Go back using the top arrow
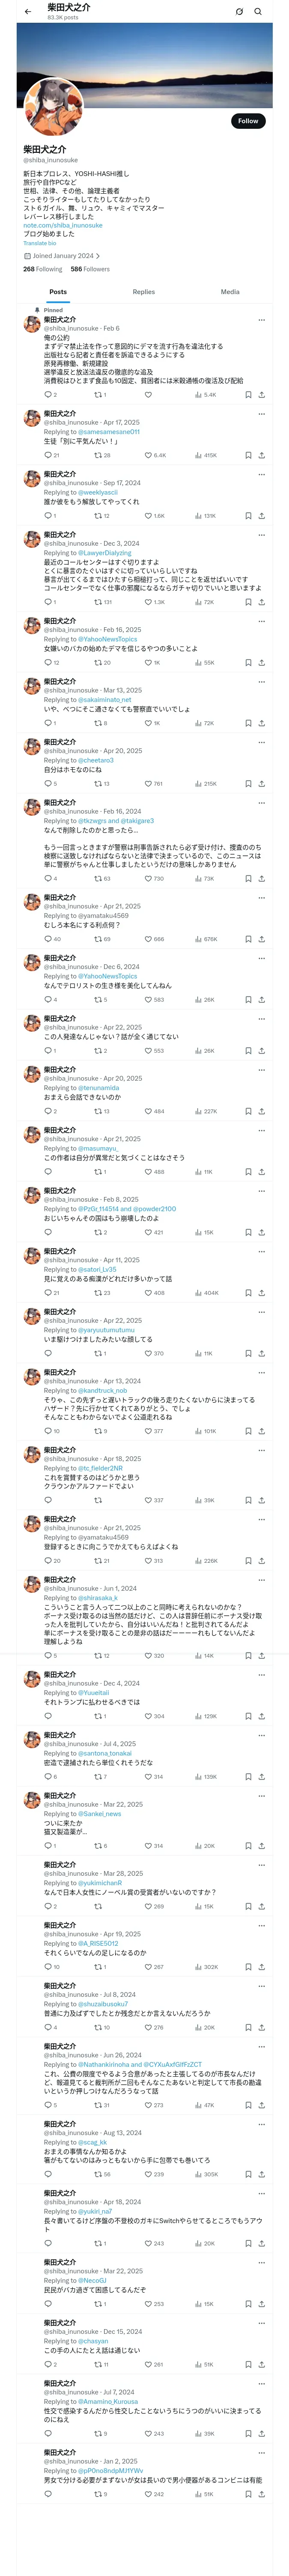The height and width of the screenshot is (2576, 289). (x=28, y=12)
